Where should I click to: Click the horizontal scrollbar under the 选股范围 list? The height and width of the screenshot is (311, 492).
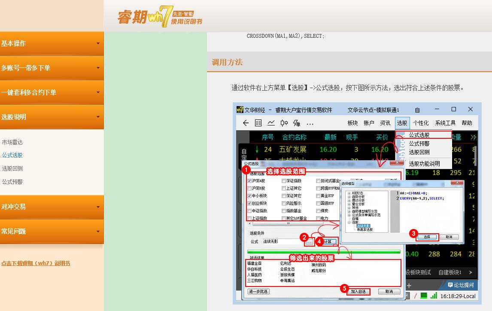tap(288, 224)
